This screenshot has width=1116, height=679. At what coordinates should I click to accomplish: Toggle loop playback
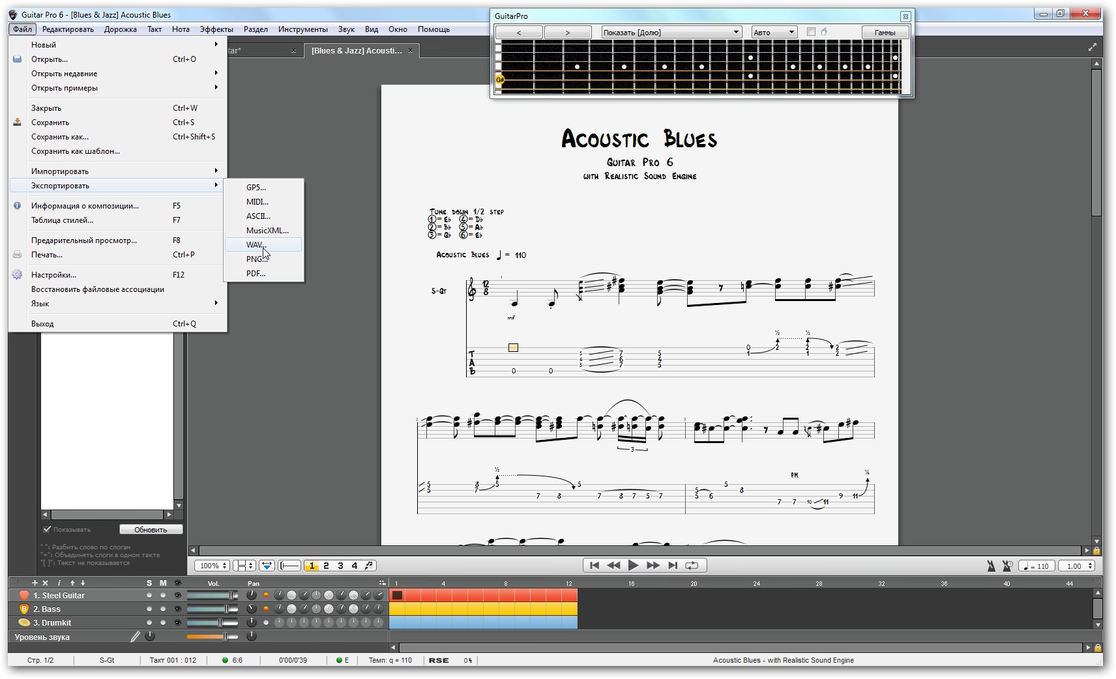pyautogui.click(x=692, y=566)
